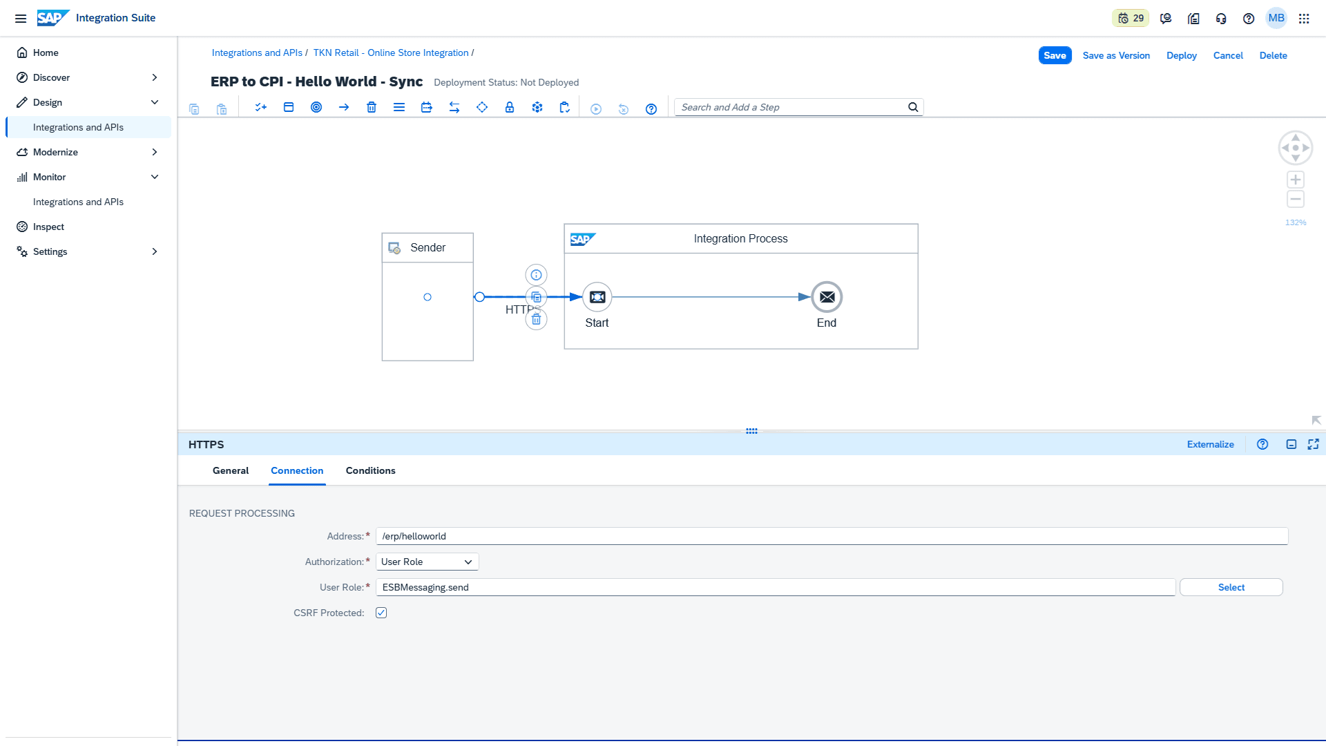
Task: Maximize the HTTPS properties panel
Action: coord(1314,444)
